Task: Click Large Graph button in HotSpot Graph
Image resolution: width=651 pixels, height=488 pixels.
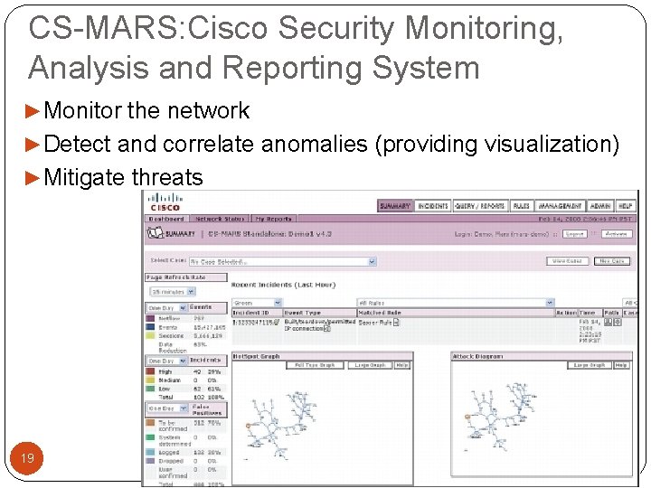Action: [371, 365]
